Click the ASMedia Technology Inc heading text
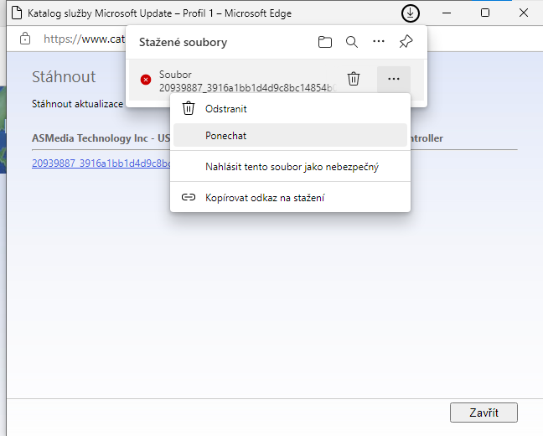Viewport: 543px width, 436px height. (x=101, y=138)
